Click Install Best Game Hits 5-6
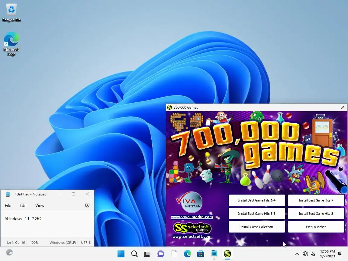 pos(257,214)
